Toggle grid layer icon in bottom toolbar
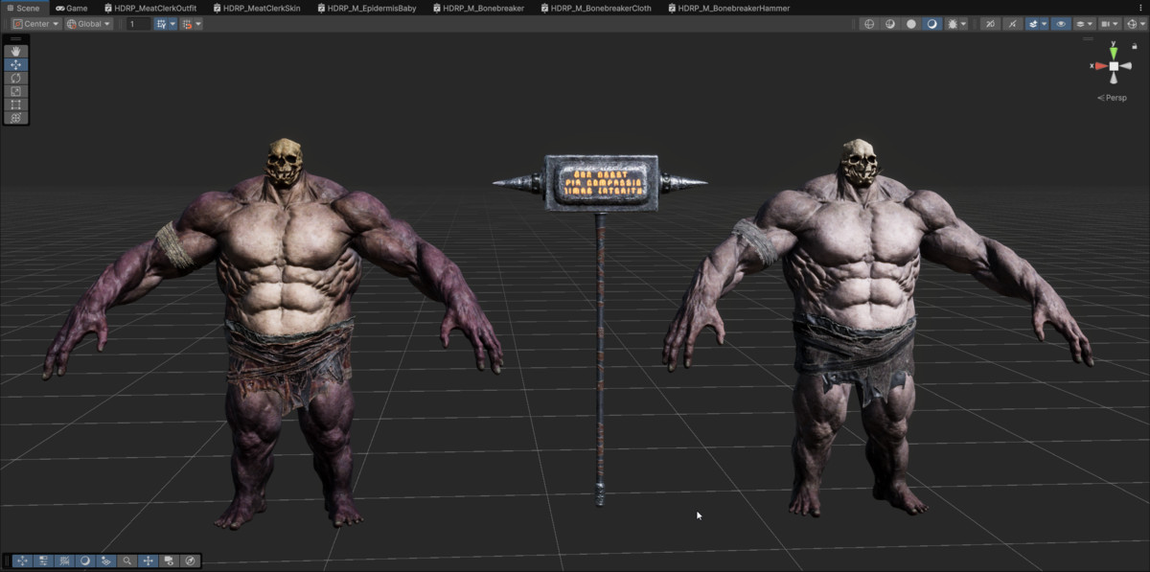The image size is (1150, 572). [106, 561]
